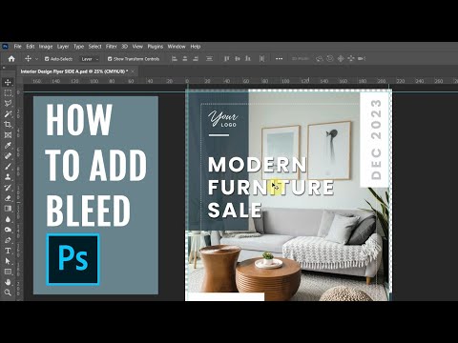Open the Select menu
The width and height of the screenshot is (458, 343).
pyautogui.click(x=94, y=47)
